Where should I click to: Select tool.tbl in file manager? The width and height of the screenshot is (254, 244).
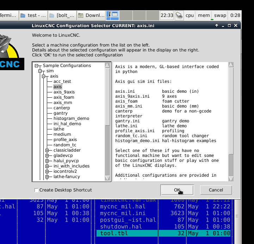pos(163,233)
